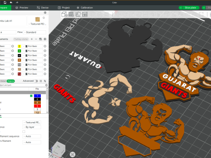This screenshot has height=158, width=211.
Task: Click the Flushing volumes button
Action: click(x=21, y=39)
